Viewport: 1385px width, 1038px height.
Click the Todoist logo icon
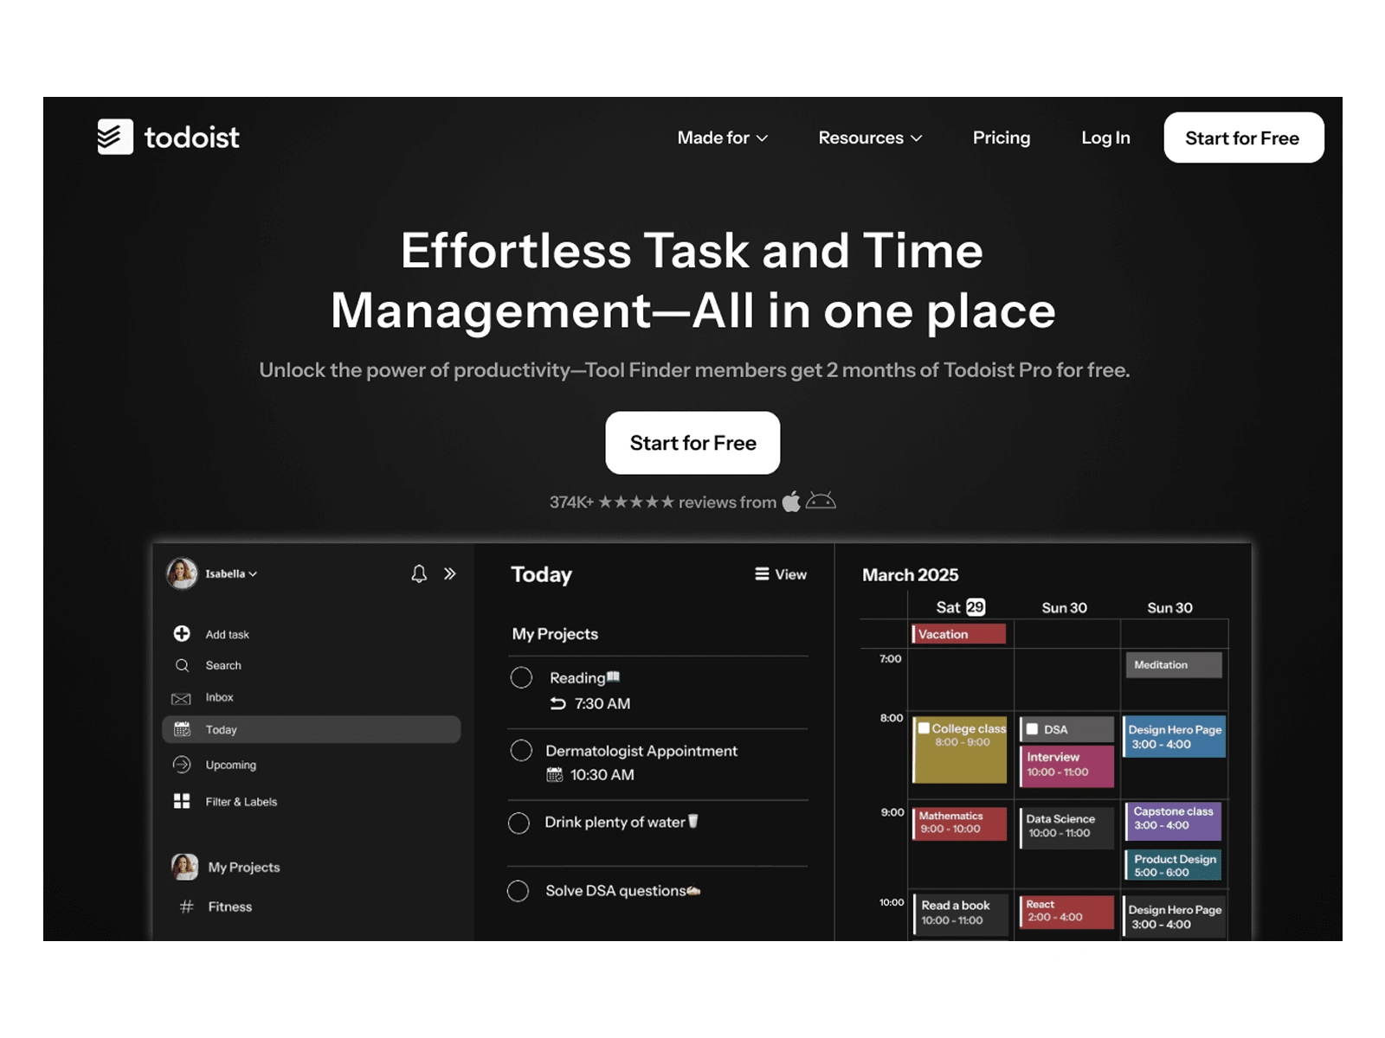(115, 137)
